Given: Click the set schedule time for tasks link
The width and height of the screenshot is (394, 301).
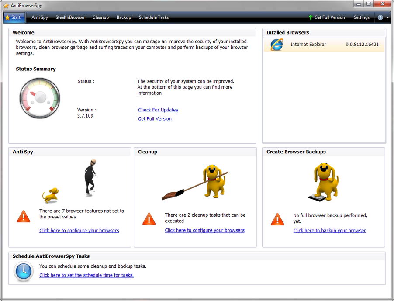Looking at the screenshot, I should pos(86,275).
